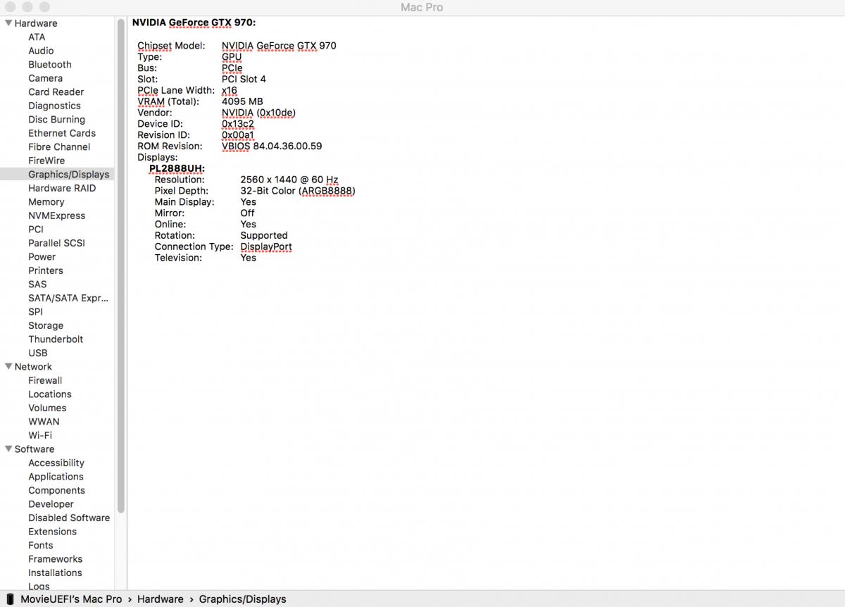The width and height of the screenshot is (845, 607).
Task: Click the Hardware category heading
Action: click(x=36, y=23)
